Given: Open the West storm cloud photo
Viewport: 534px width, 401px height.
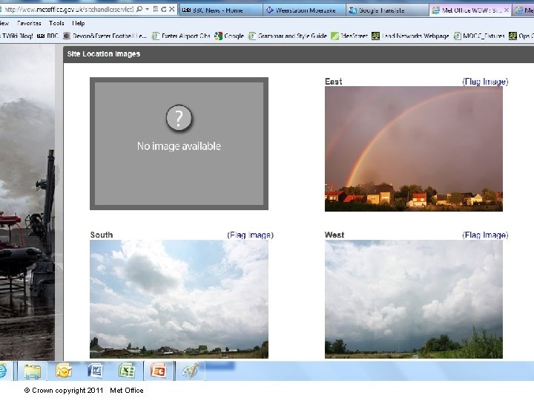Looking at the screenshot, I should tap(414, 299).
